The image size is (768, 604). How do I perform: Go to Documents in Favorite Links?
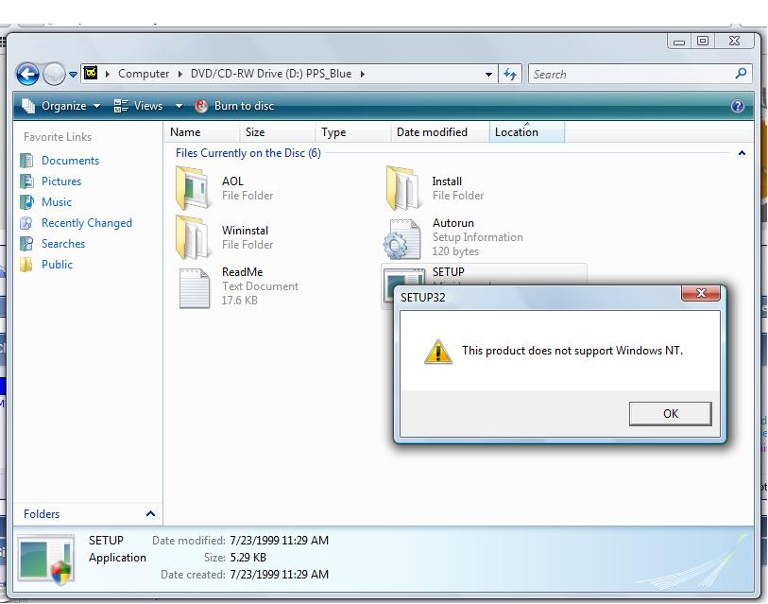(70, 161)
